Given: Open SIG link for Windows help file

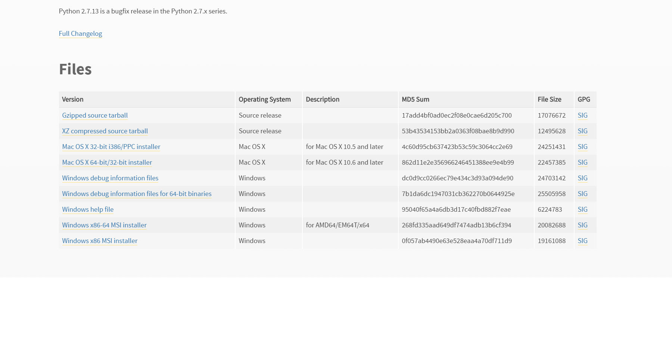Looking at the screenshot, I should point(582,209).
